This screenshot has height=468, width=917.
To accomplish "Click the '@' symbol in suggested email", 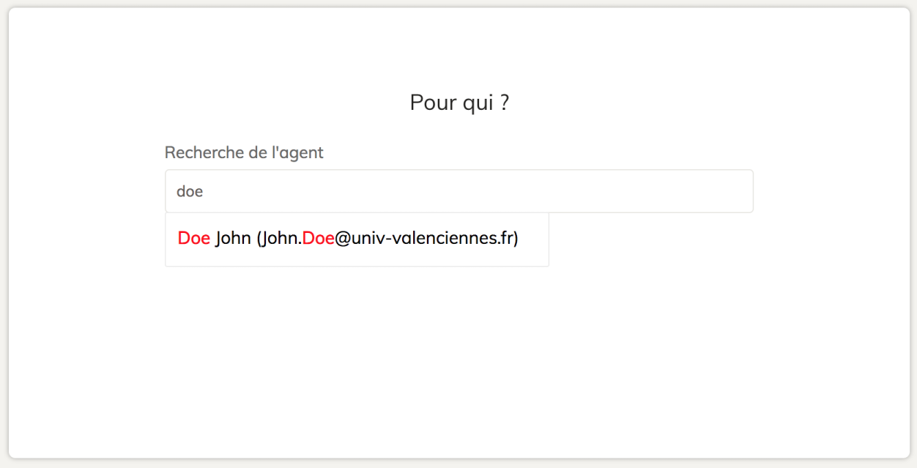I will [x=343, y=239].
